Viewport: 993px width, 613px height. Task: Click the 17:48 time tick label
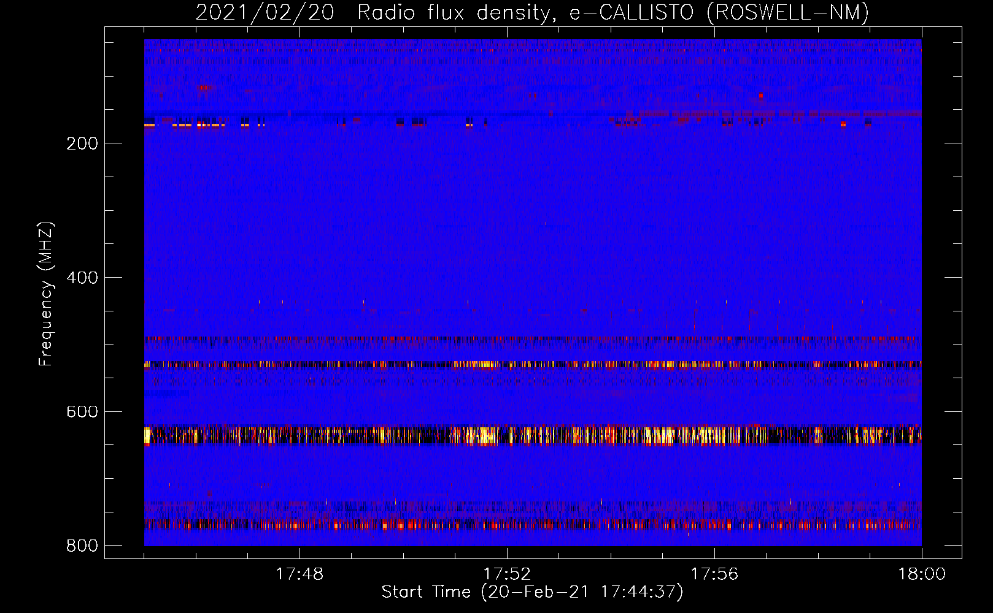click(x=299, y=574)
